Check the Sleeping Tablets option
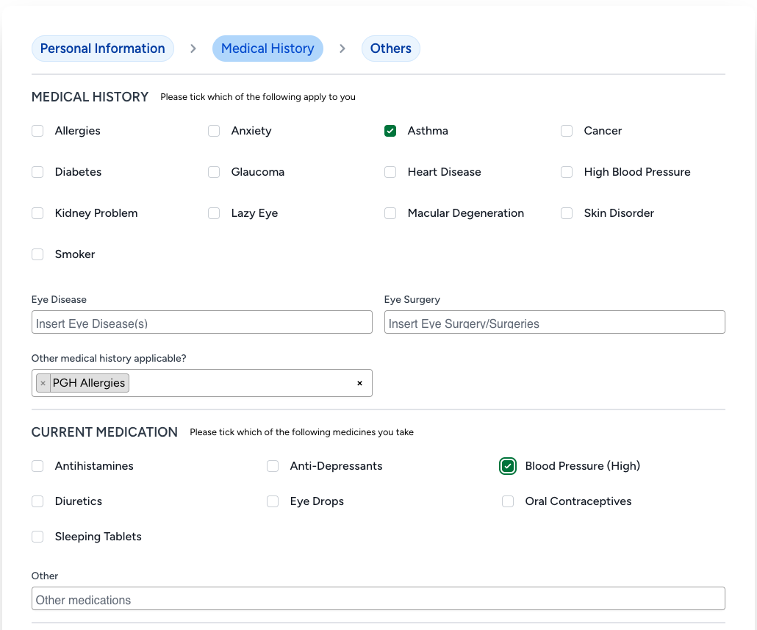Image resolution: width=757 pixels, height=630 pixels. click(x=37, y=537)
